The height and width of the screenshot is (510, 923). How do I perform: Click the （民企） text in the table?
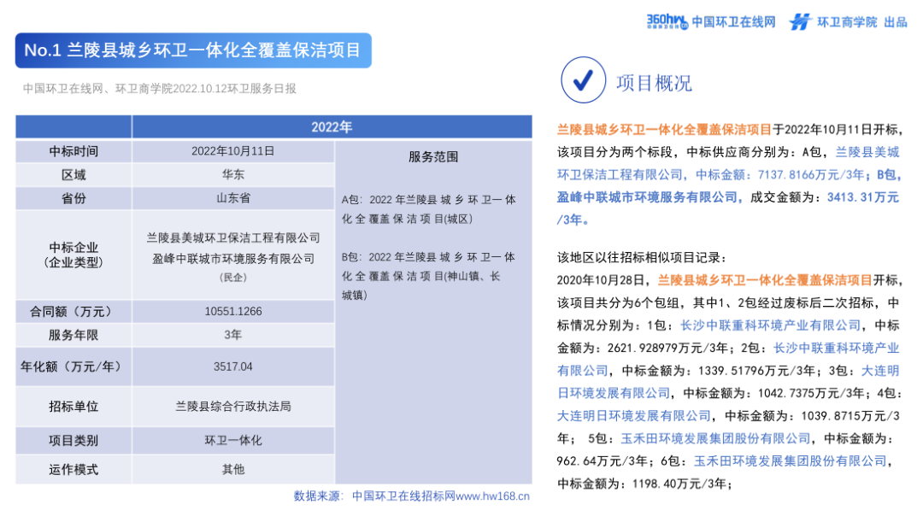tap(233, 277)
